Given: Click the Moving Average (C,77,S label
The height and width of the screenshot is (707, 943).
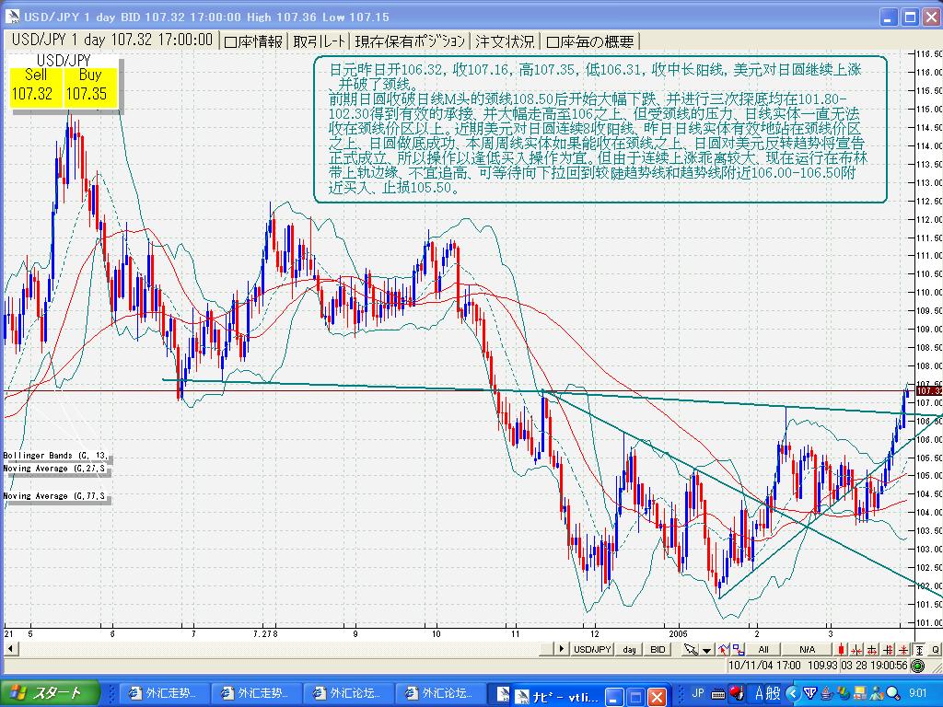Looking at the screenshot, I should click(x=55, y=496).
